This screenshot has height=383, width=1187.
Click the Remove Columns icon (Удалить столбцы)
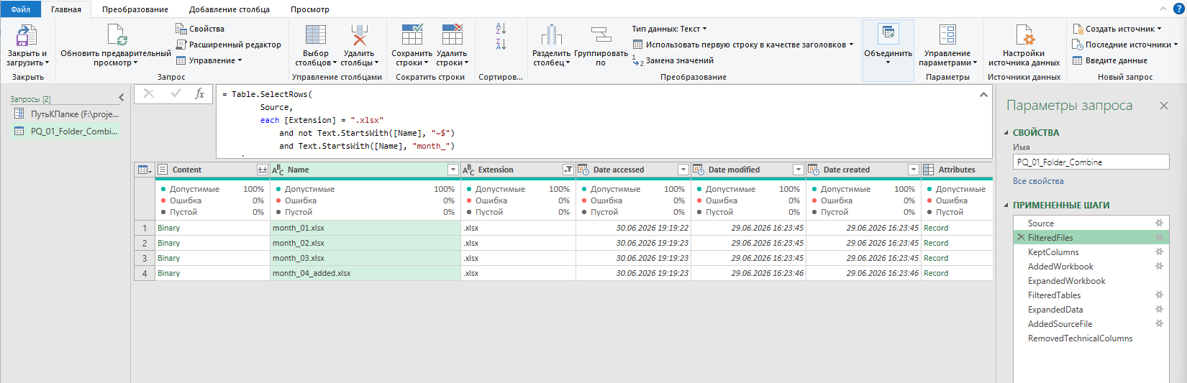point(359,35)
